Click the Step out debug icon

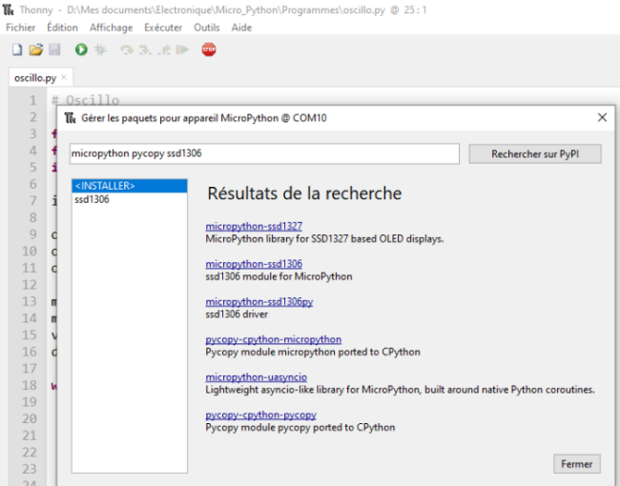[164, 50]
